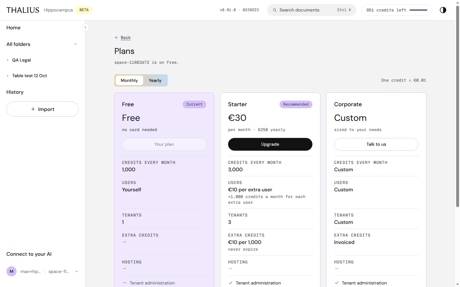The image size is (460, 287).
Task: Click the Recommended badge on Starter
Action: pyautogui.click(x=296, y=104)
